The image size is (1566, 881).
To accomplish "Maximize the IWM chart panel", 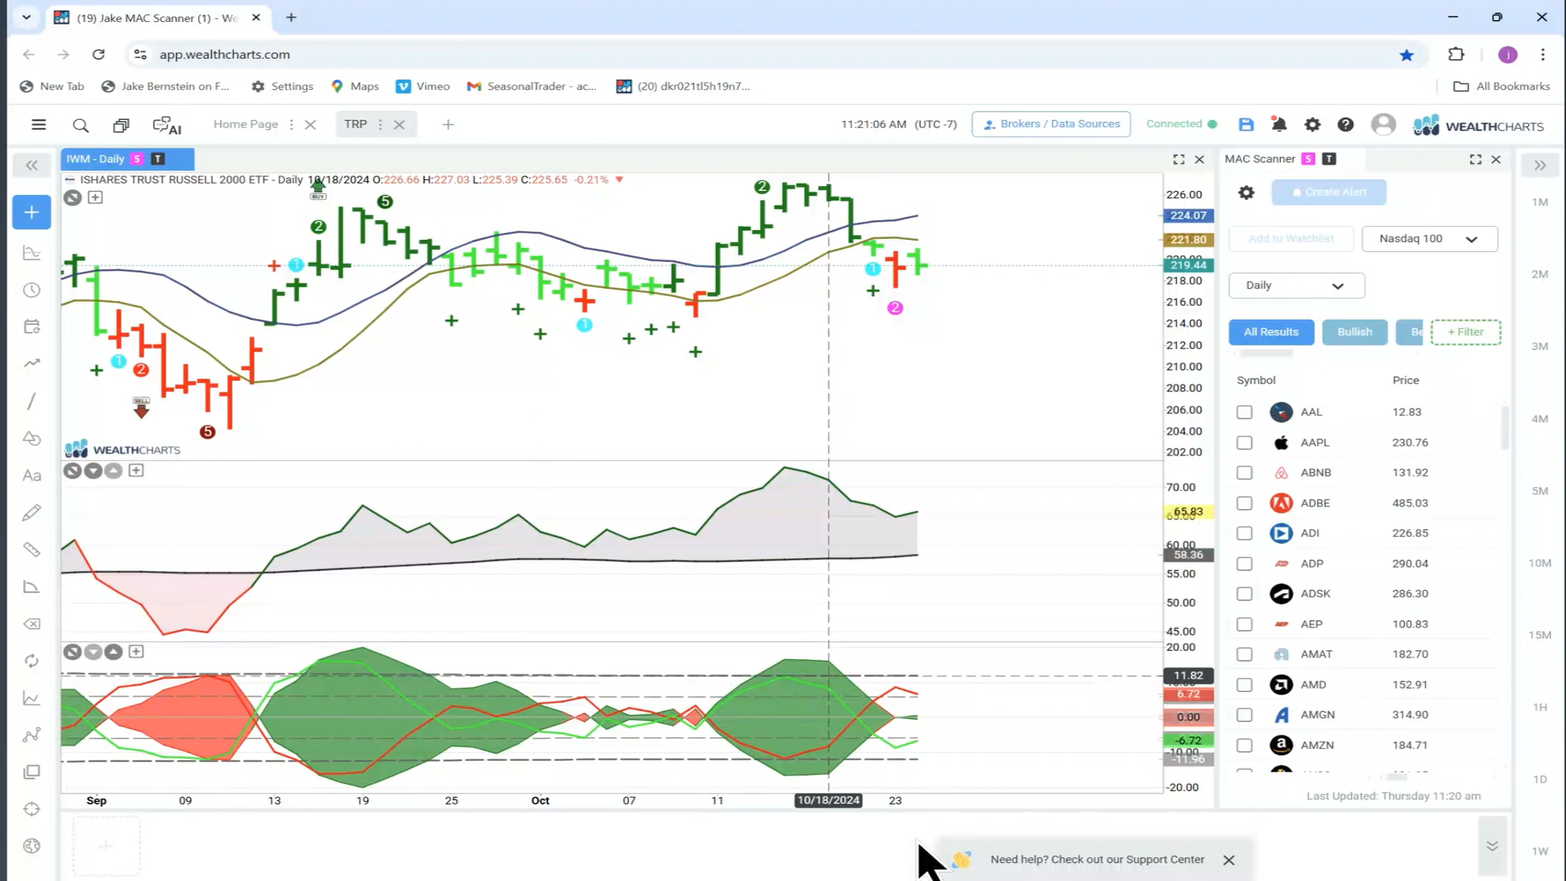I will [x=1179, y=160].
